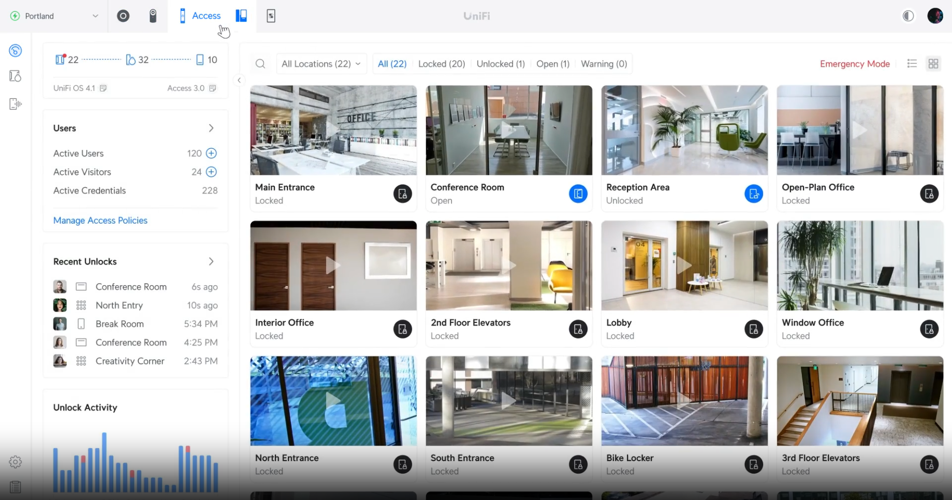Open Manage Access Policies link
This screenshot has height=500, width=952.
coord(100,220)
